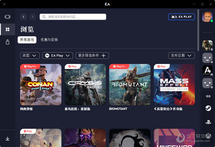Screen dimensions: 215x147
Task: Connect the Steam account icon
Action: click(x=208, y=108)
